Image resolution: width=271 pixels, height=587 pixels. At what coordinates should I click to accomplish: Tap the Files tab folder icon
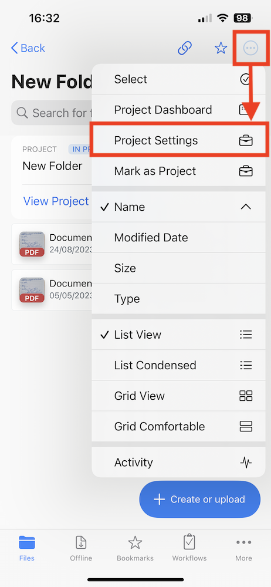click(27, 542)
